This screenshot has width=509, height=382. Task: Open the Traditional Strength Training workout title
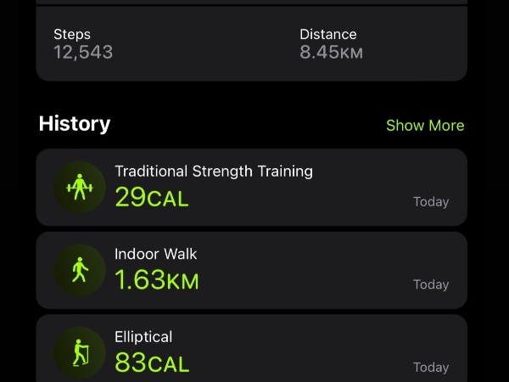[x=213, y=171]
